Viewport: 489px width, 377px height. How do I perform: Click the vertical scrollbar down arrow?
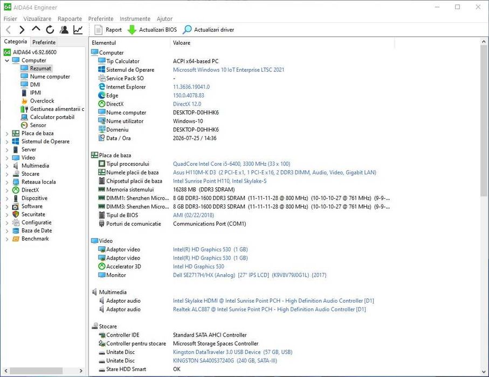click(x=484, y=372)
